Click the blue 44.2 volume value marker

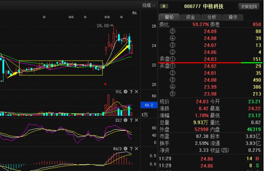point(150,105)
